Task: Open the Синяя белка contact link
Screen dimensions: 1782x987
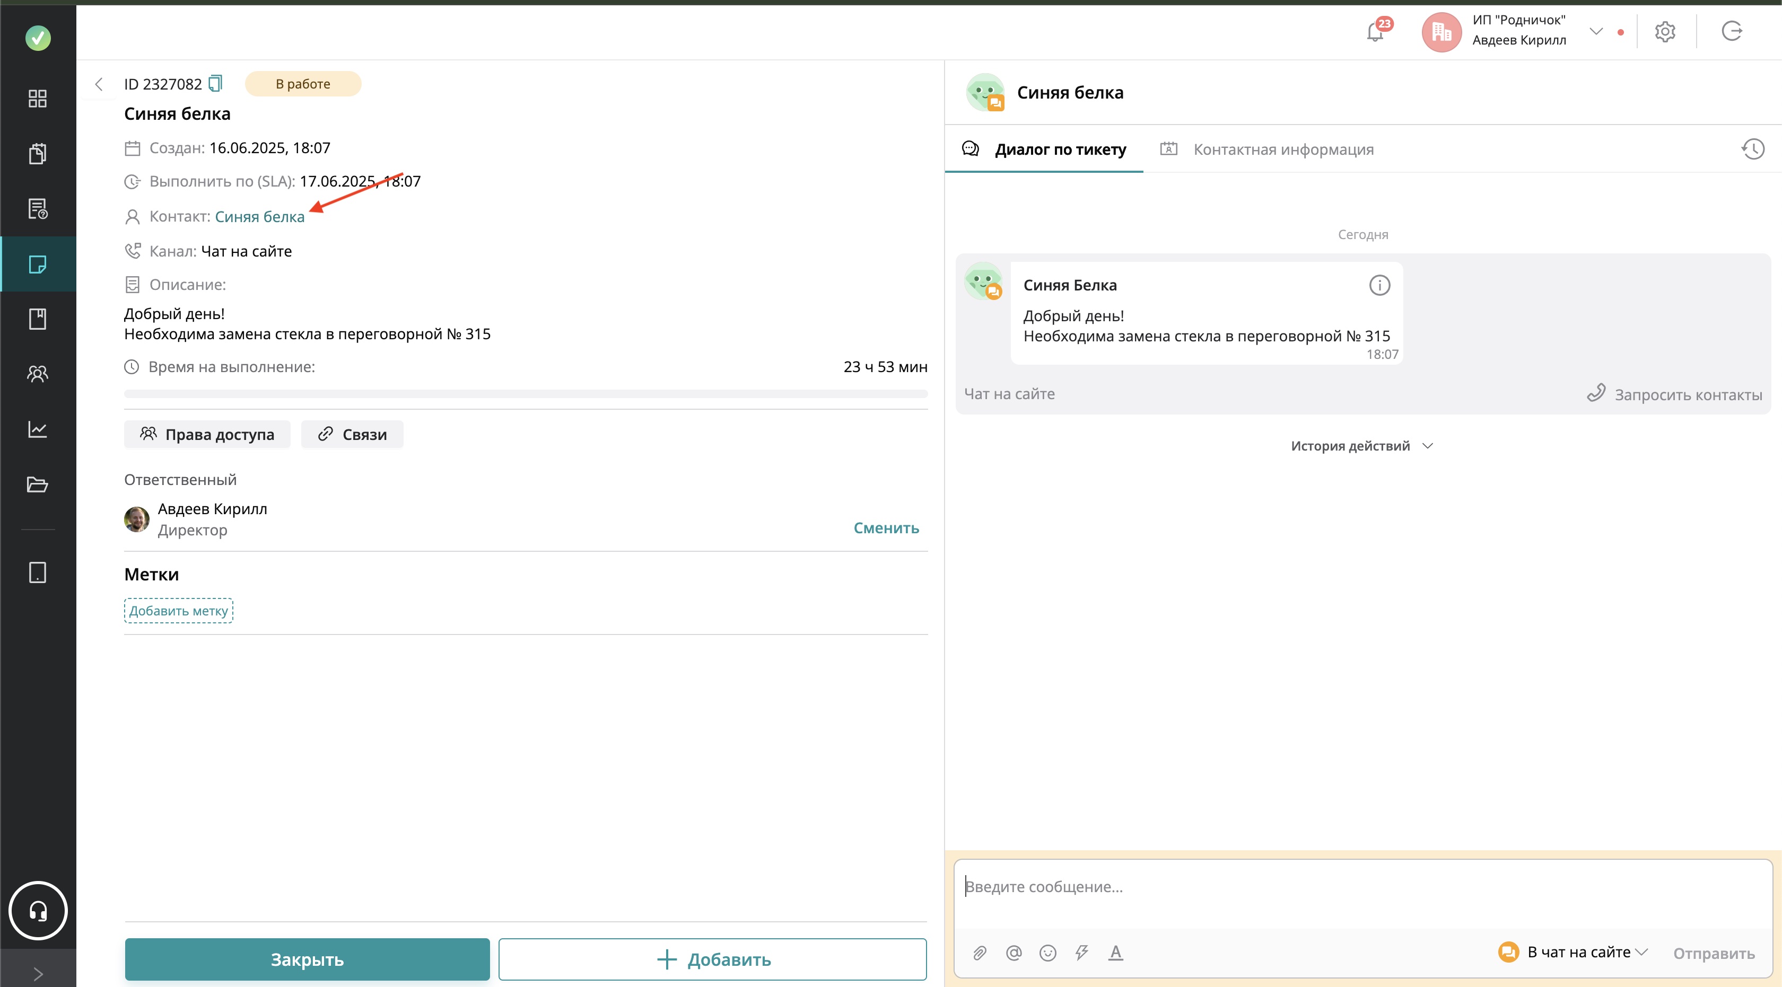Action: tap(259, 216)
